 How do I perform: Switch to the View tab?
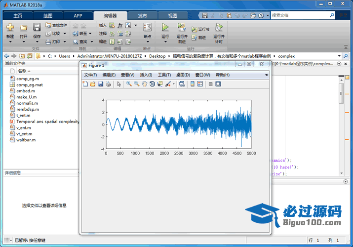pos(172,15)
